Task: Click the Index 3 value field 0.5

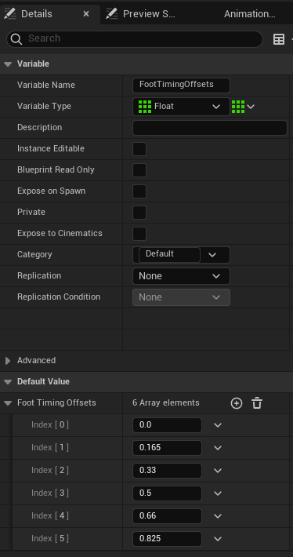Action: tap(167, 493)
